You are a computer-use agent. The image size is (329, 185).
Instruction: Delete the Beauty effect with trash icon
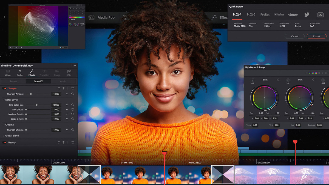[x=64, y=142]
